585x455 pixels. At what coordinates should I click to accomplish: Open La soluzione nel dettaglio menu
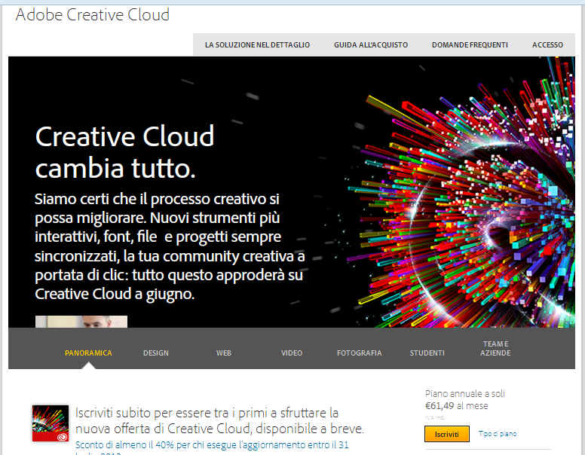[x=257, y=44]
